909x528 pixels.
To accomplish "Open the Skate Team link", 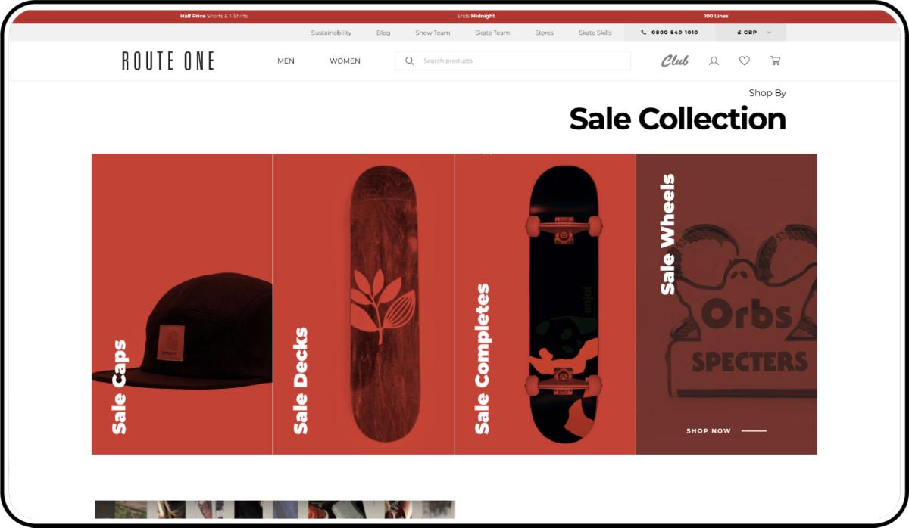I will [x=492, y=33].
